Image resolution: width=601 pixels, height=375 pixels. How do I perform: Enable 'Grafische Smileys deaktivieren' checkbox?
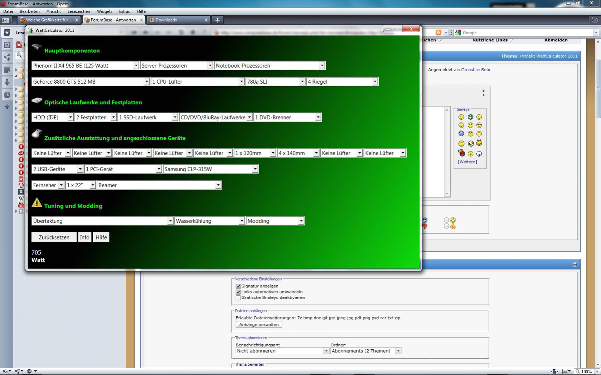point(238,297)
